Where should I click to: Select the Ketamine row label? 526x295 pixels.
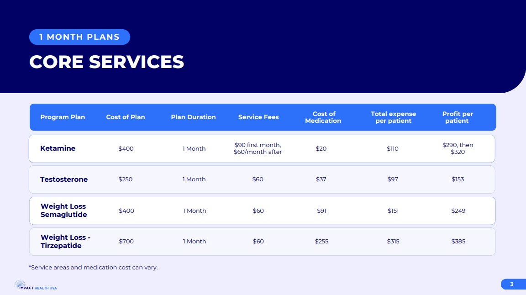[58, 148]
